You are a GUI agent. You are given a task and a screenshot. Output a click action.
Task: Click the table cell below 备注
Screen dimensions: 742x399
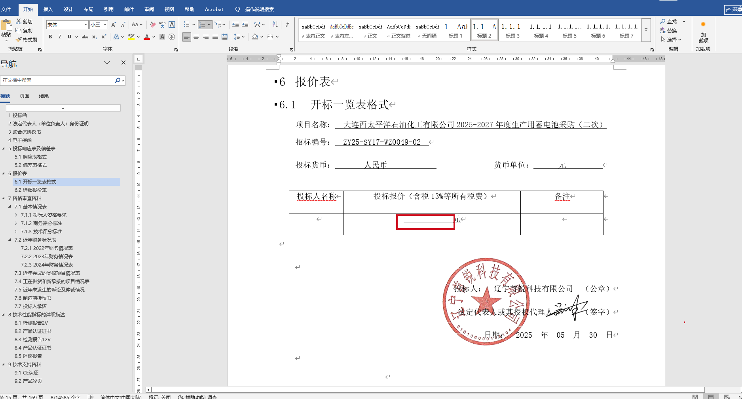click(562, 224)
